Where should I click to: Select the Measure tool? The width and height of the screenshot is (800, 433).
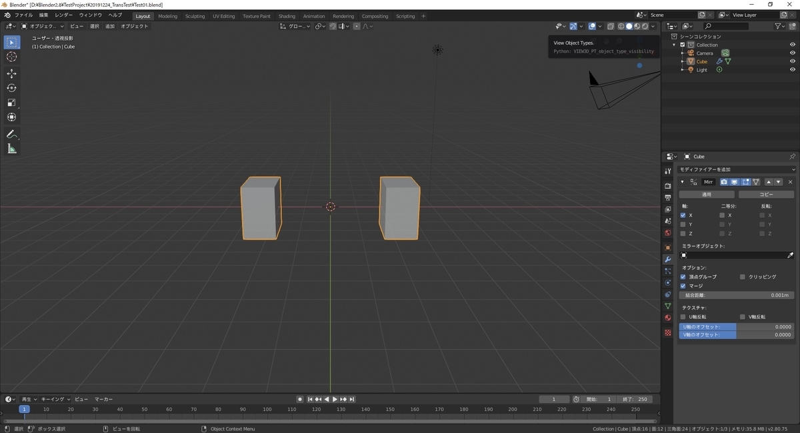[x=11, y=149]
